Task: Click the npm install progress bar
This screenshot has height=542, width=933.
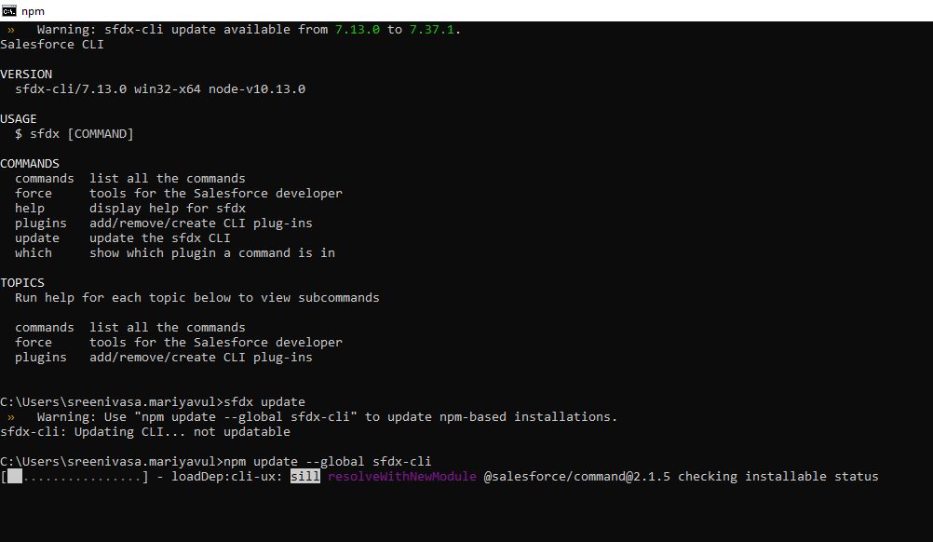Action: tap(74, 477)
